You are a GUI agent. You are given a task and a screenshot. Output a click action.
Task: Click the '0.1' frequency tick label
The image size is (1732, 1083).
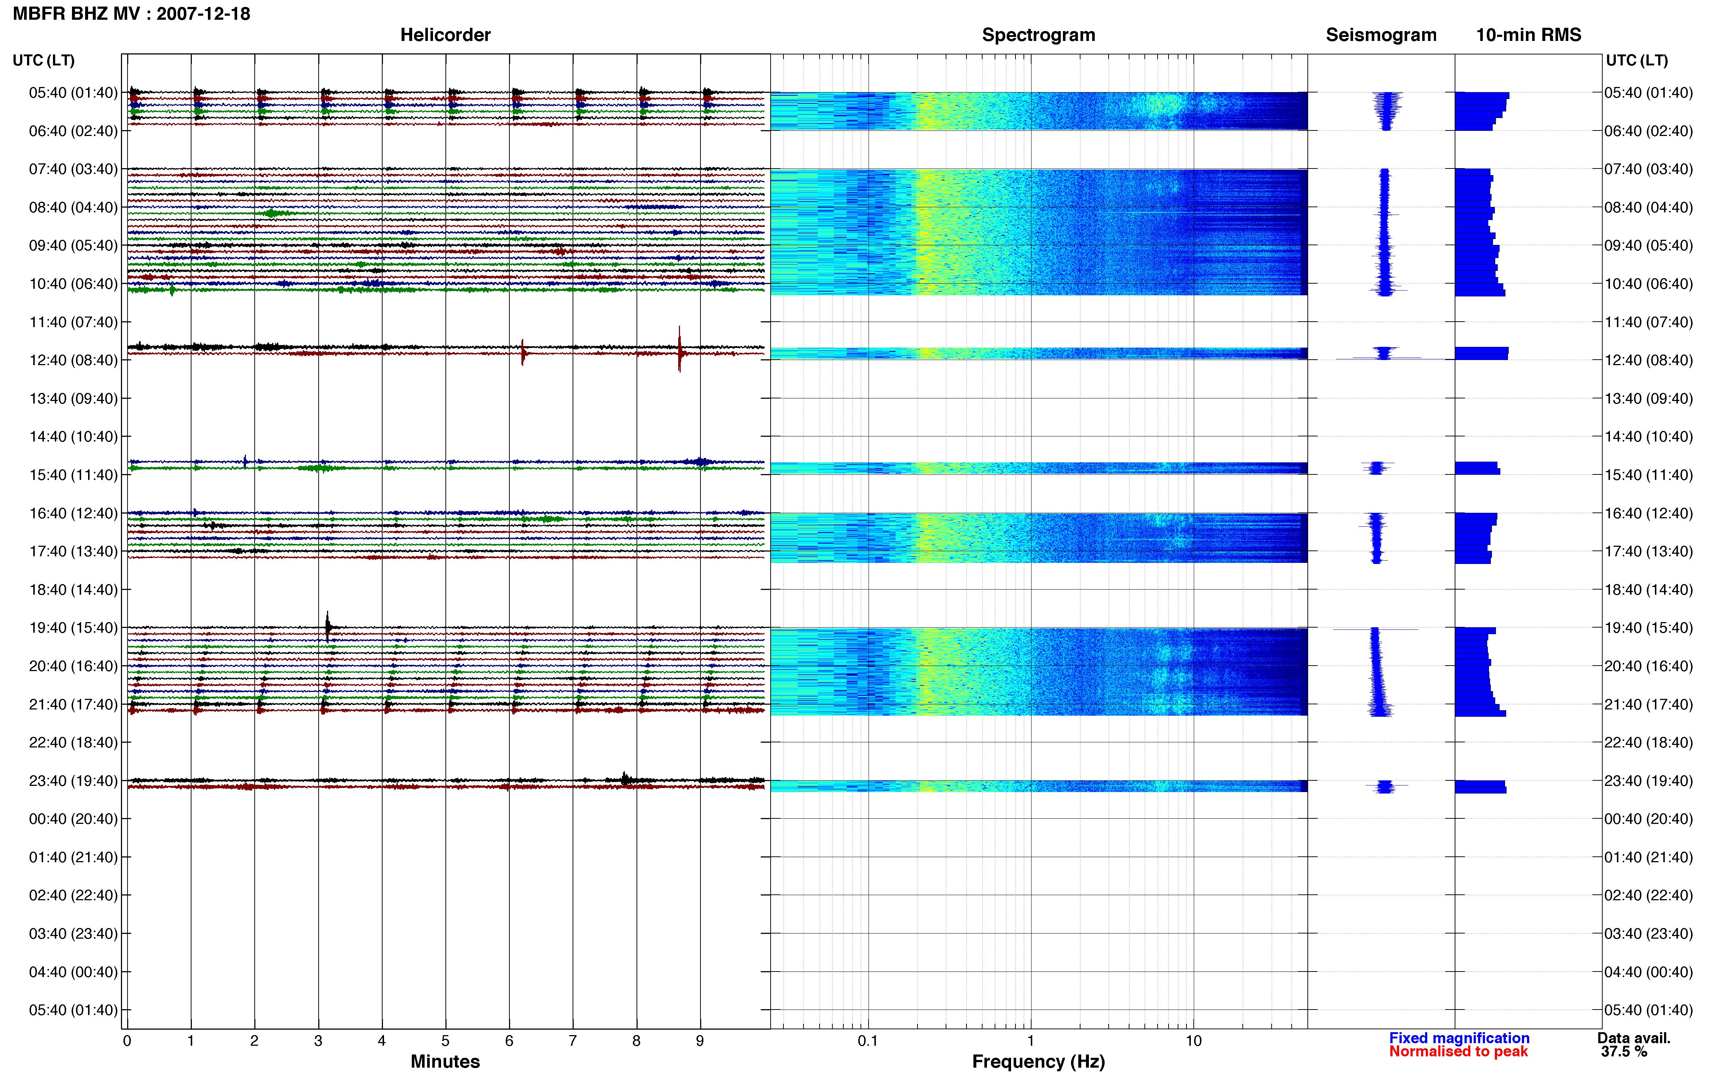tap(868, 1041)
